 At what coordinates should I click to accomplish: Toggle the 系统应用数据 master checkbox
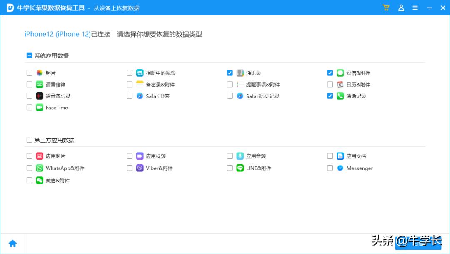pyautogui.click(x=29, y=55)
